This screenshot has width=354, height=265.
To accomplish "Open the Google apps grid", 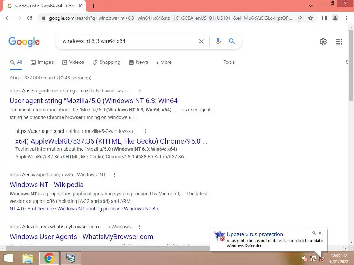I will (x=339, y=42).
